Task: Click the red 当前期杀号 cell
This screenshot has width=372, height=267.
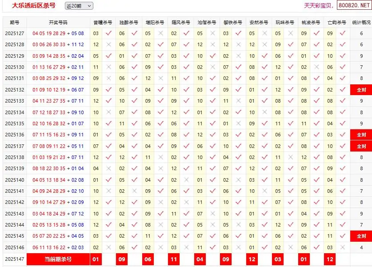Action: pyautogui.click(x=58, y=259)
